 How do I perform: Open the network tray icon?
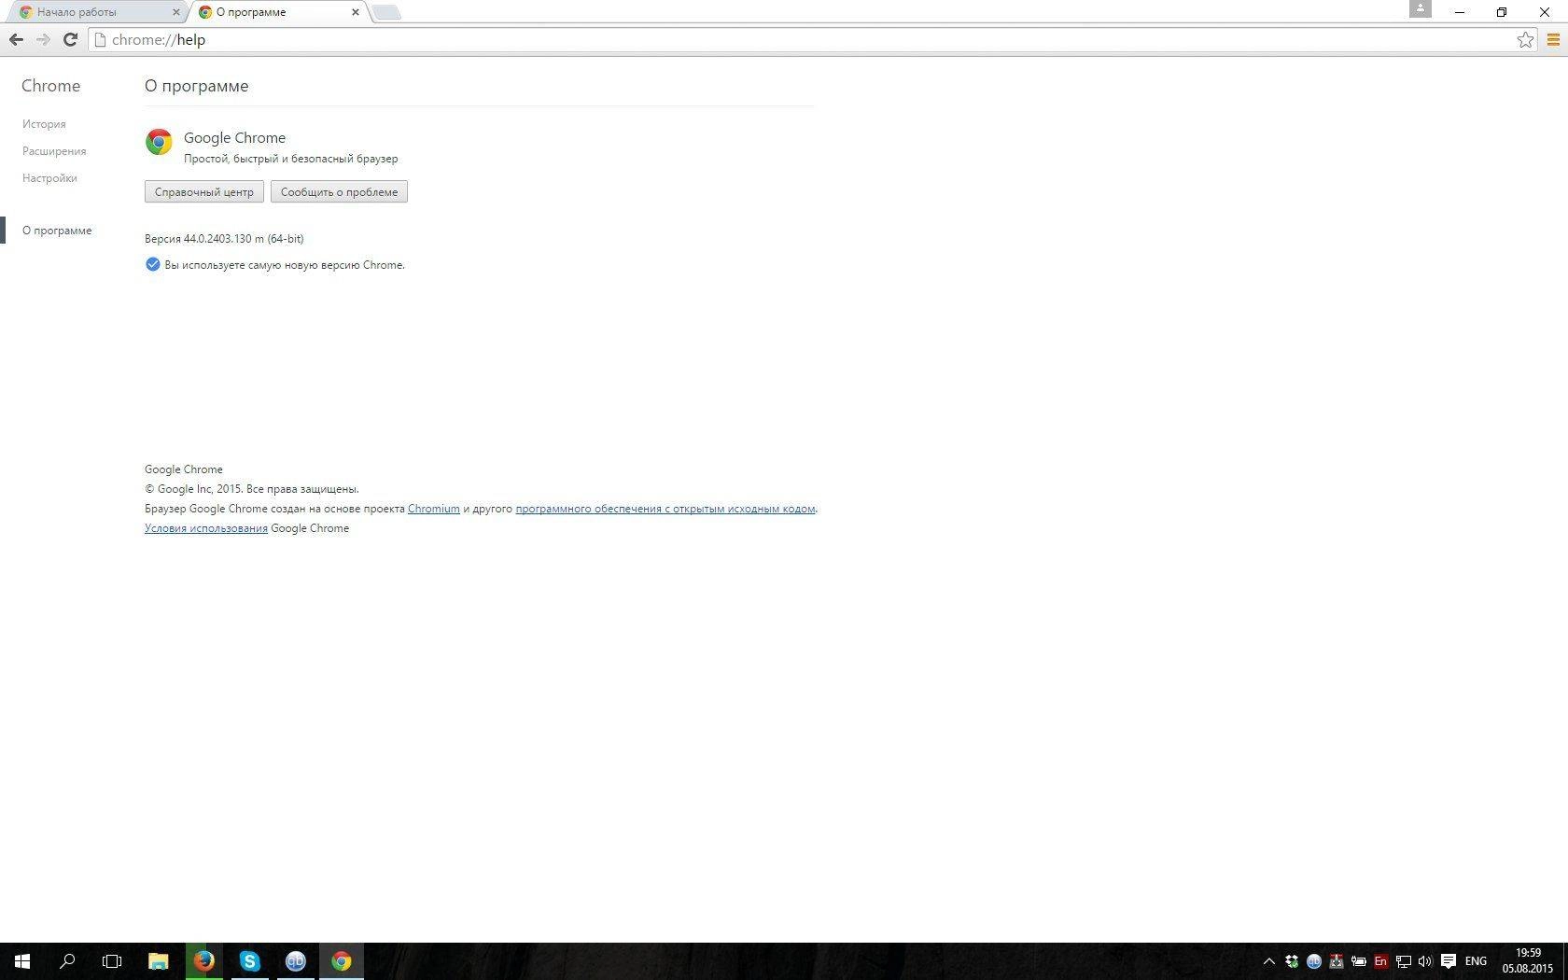pos(1404,961)
